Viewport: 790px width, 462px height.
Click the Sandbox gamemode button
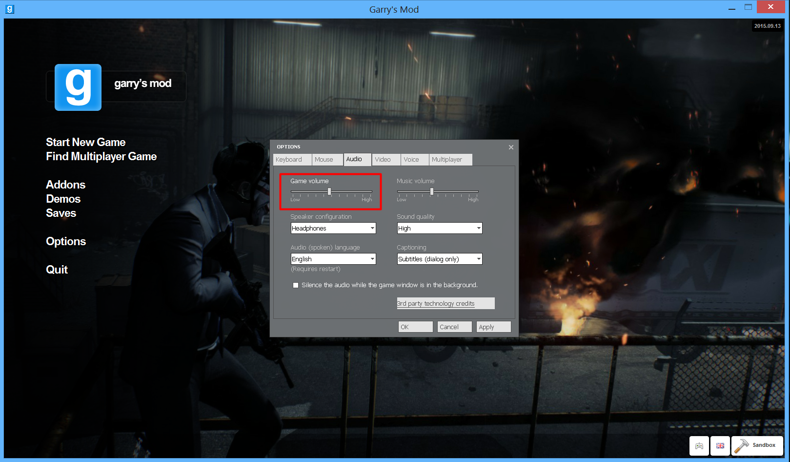(x=757, y=445)
